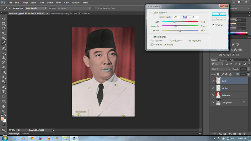Click the add layer style fx icon
251x141 pixels.
click(220, 134)
